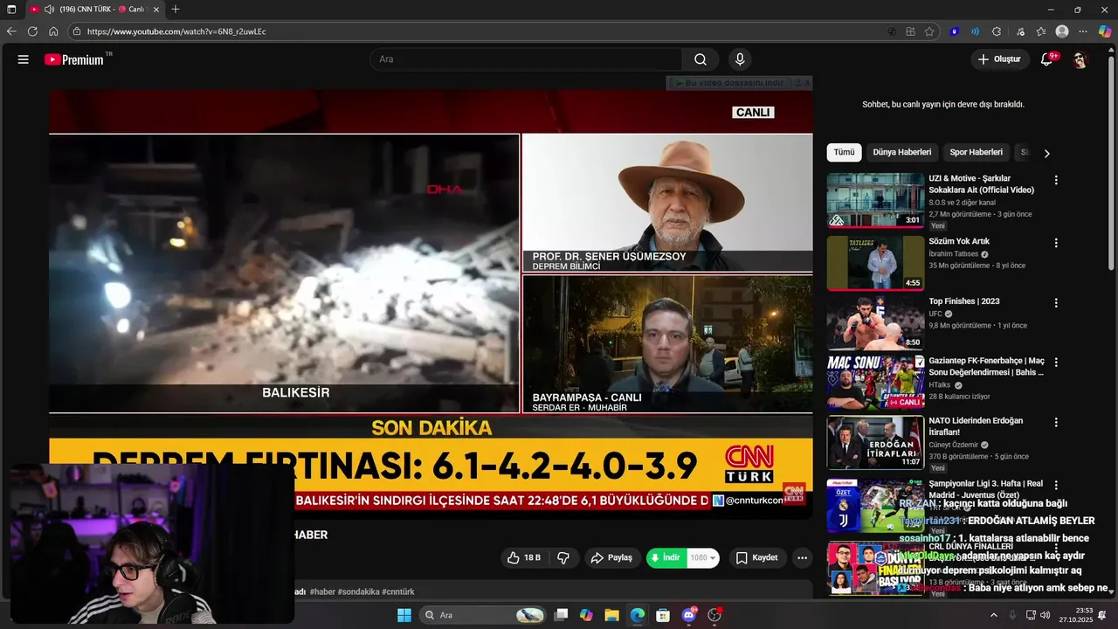Save video with Kaydet button
The width and height of the screenshot is (1118, 629).
tap(756, 557)
